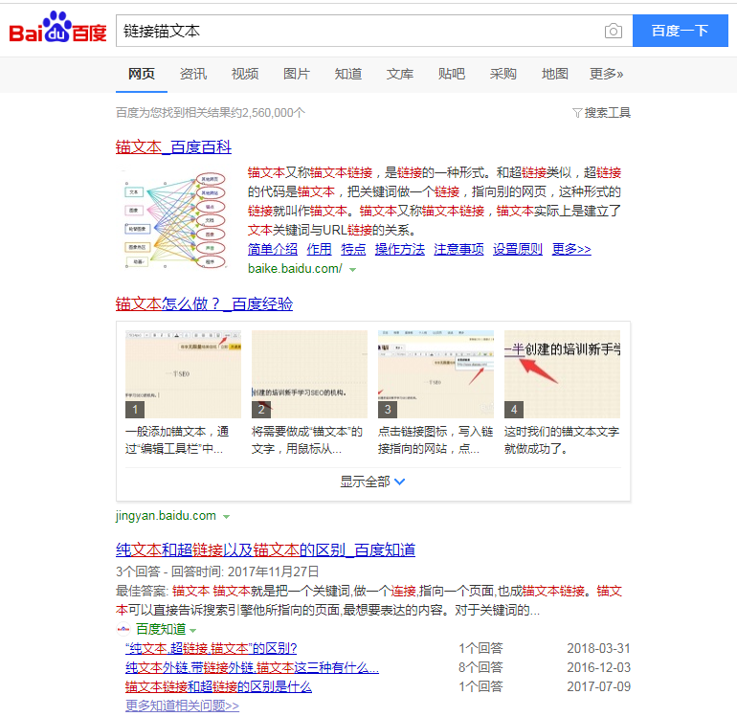Click 更多知道相关问题>> link
Viewport: 737px width, 717px height.
point(182,706)
